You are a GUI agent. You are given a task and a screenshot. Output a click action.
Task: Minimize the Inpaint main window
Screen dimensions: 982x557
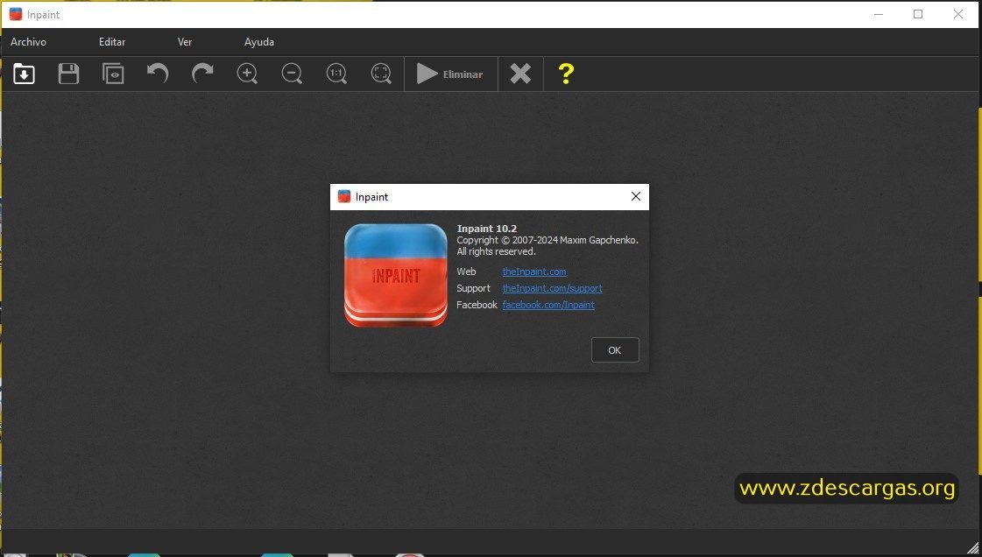click(x=879, y=14)
